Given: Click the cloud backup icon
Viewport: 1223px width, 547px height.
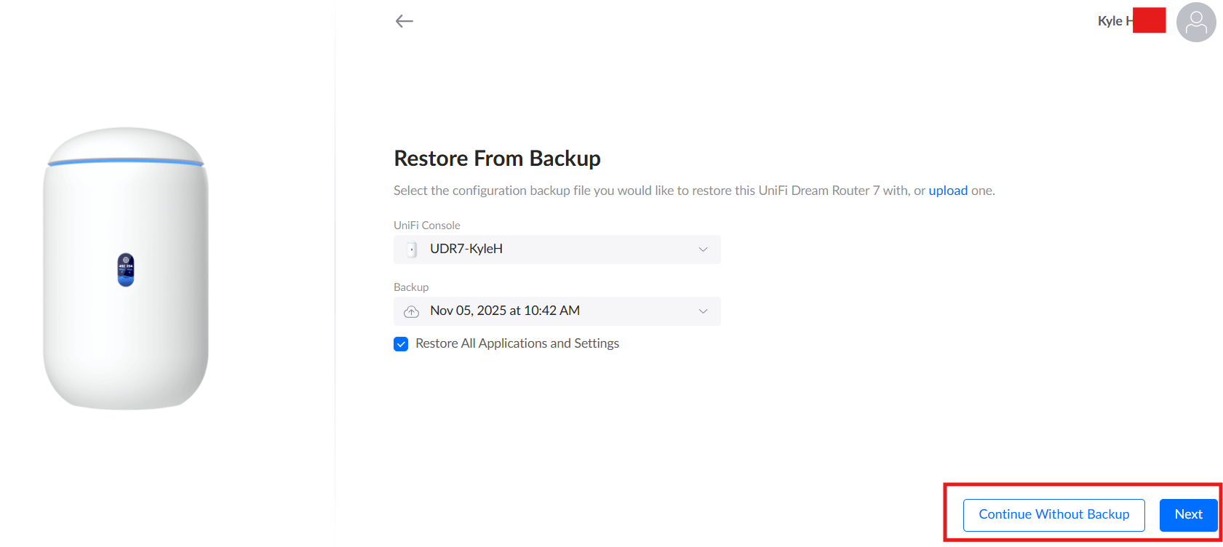Looking at the screenshot, I should [x=412, y=311].
